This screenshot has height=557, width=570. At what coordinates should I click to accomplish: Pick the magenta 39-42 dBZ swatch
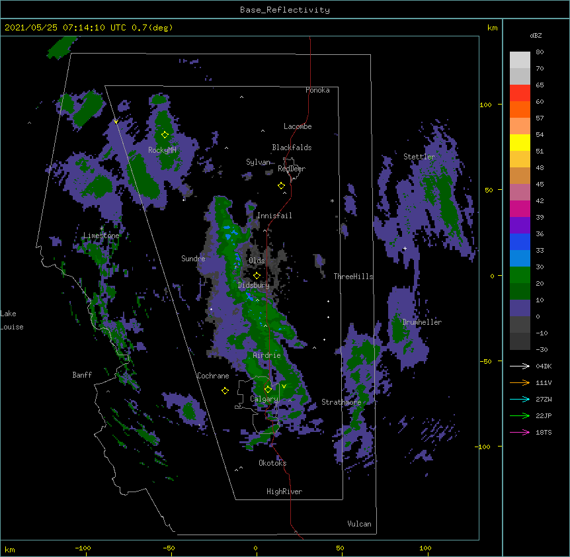[x=520, y=208]
